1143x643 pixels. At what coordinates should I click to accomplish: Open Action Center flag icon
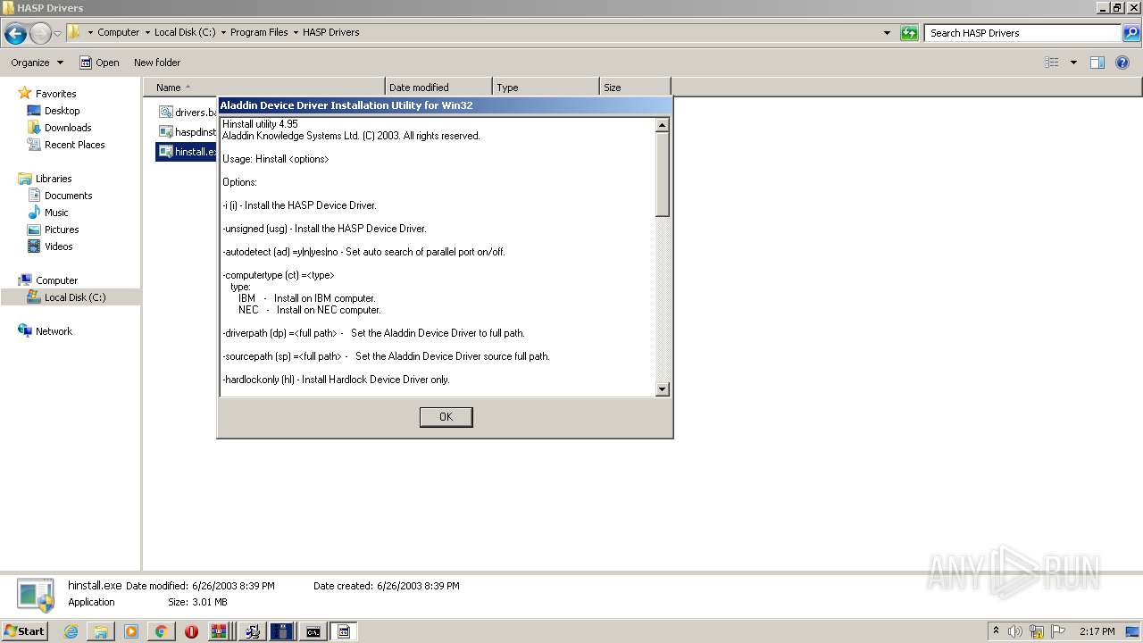1058,631
